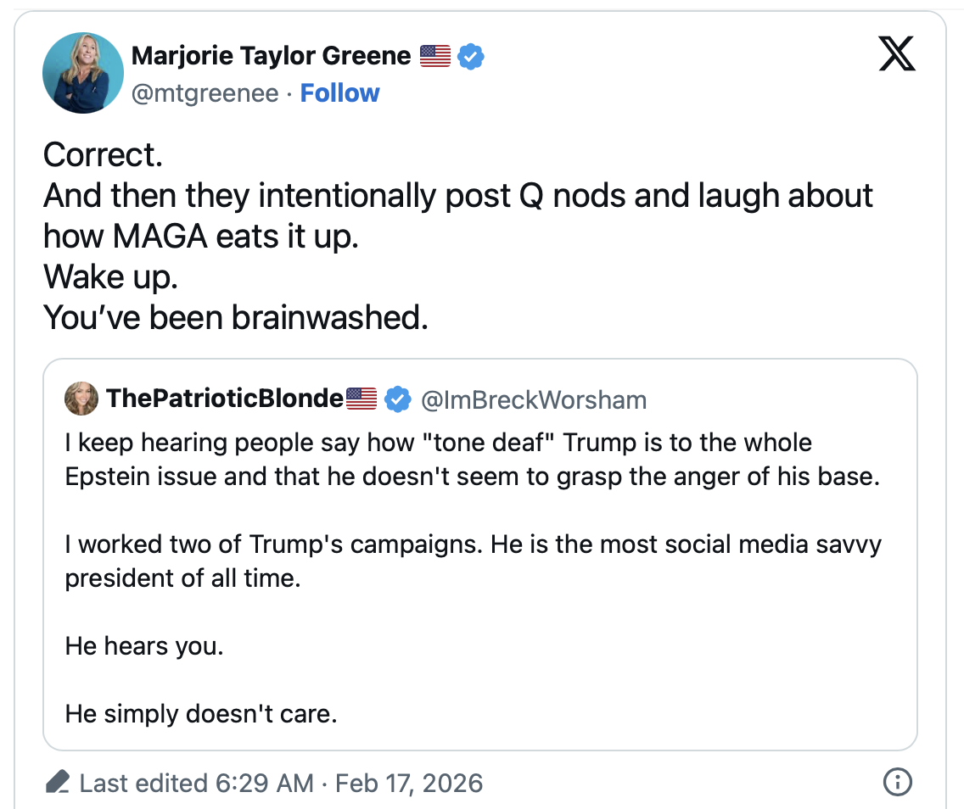This screenshot has height=809, width=964.
Task: Click the @ImBreckWorsham handle
Action: coord(534,399)
